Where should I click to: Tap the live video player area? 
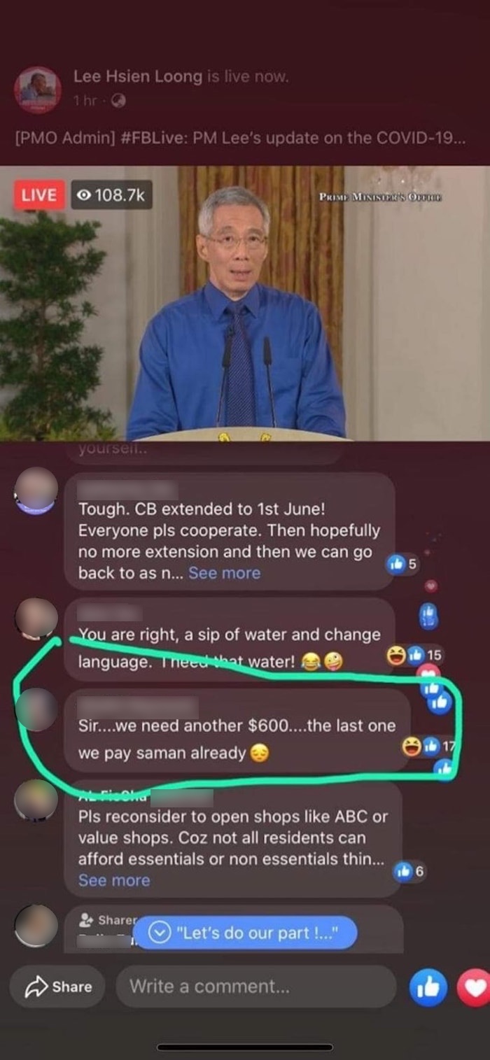(245, 303)
